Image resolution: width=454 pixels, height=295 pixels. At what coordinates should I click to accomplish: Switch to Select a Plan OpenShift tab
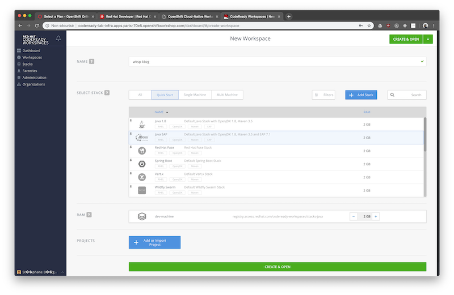click(66, 16)
